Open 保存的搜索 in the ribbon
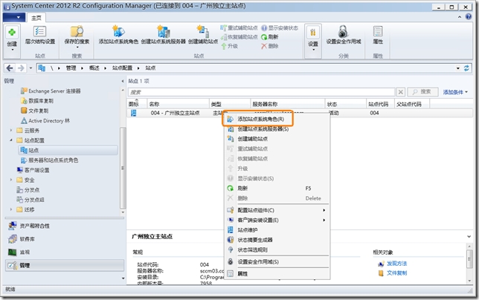 click(77, 36)
